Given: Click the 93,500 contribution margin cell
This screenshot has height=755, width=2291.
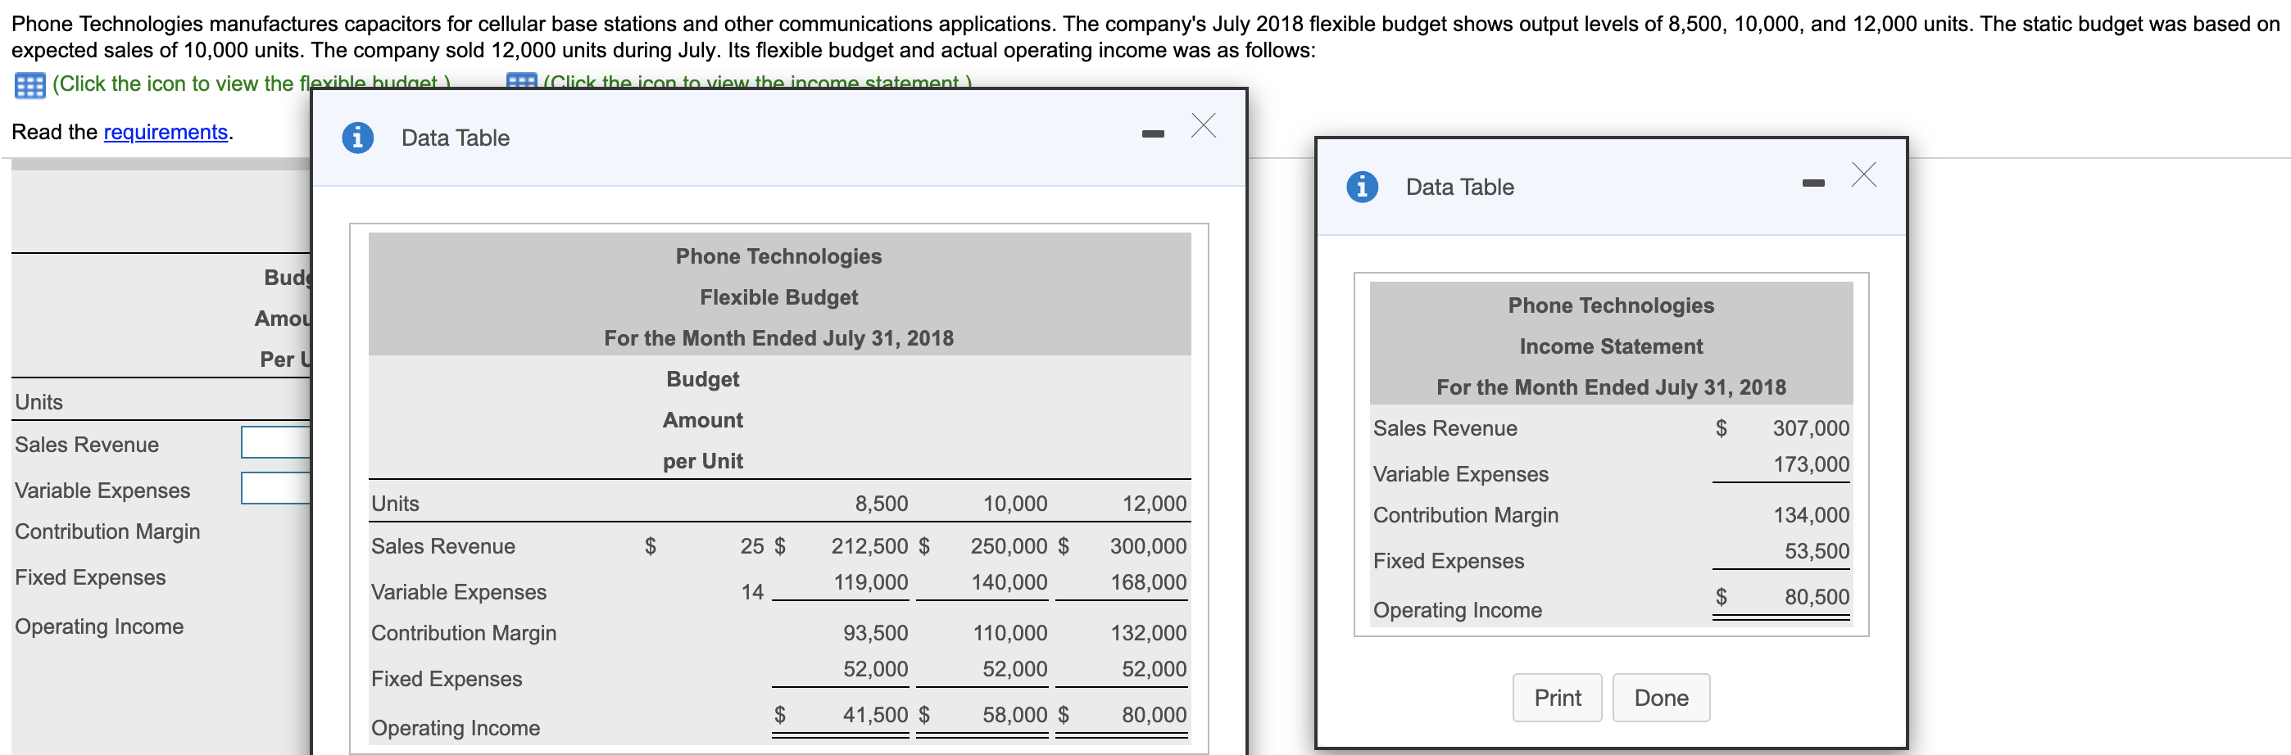Looking at the screenshot, I should pos(875,633).
